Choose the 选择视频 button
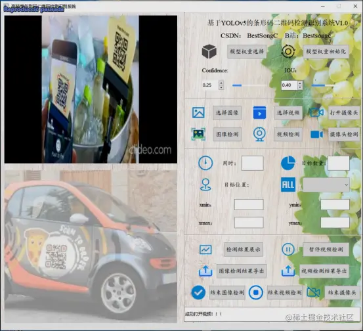 coord(288,113)
